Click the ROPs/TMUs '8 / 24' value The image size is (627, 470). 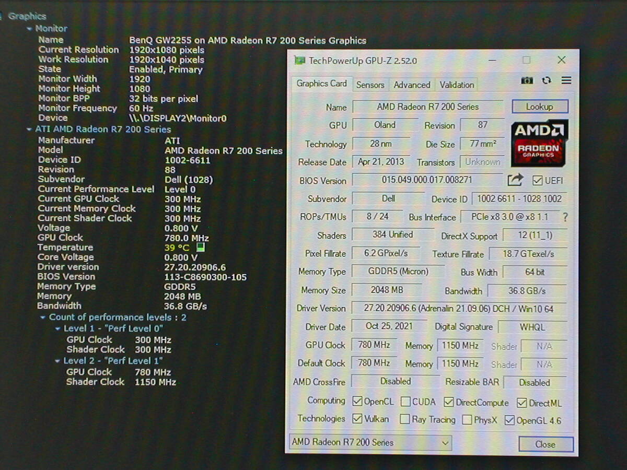tap(377, 217)
